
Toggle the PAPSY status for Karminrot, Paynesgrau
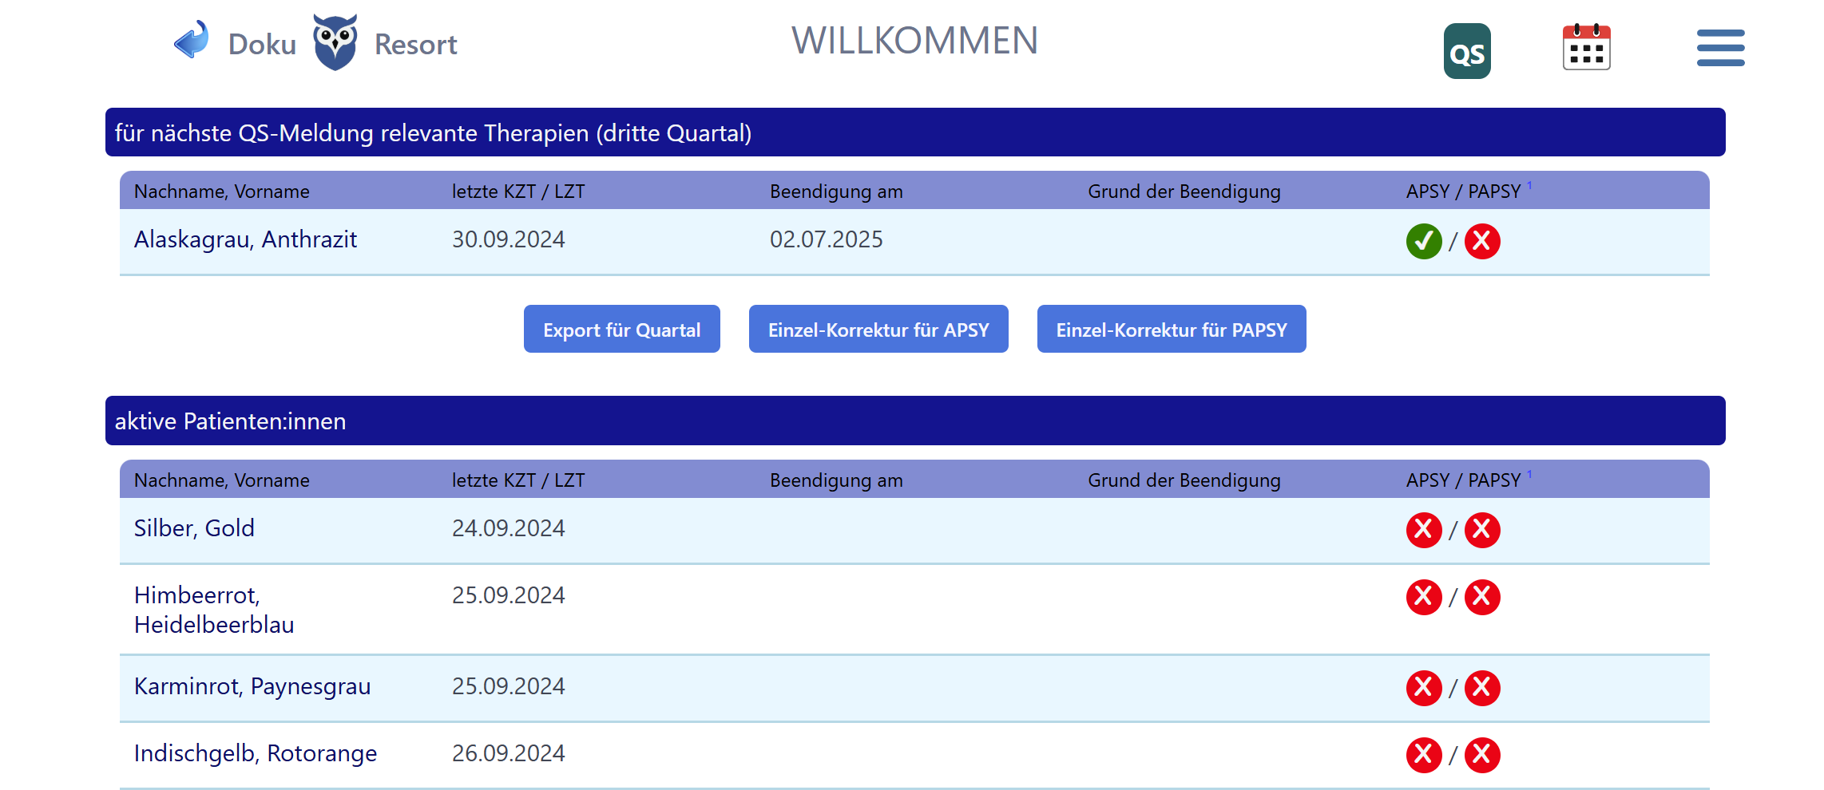(1483, 687)
